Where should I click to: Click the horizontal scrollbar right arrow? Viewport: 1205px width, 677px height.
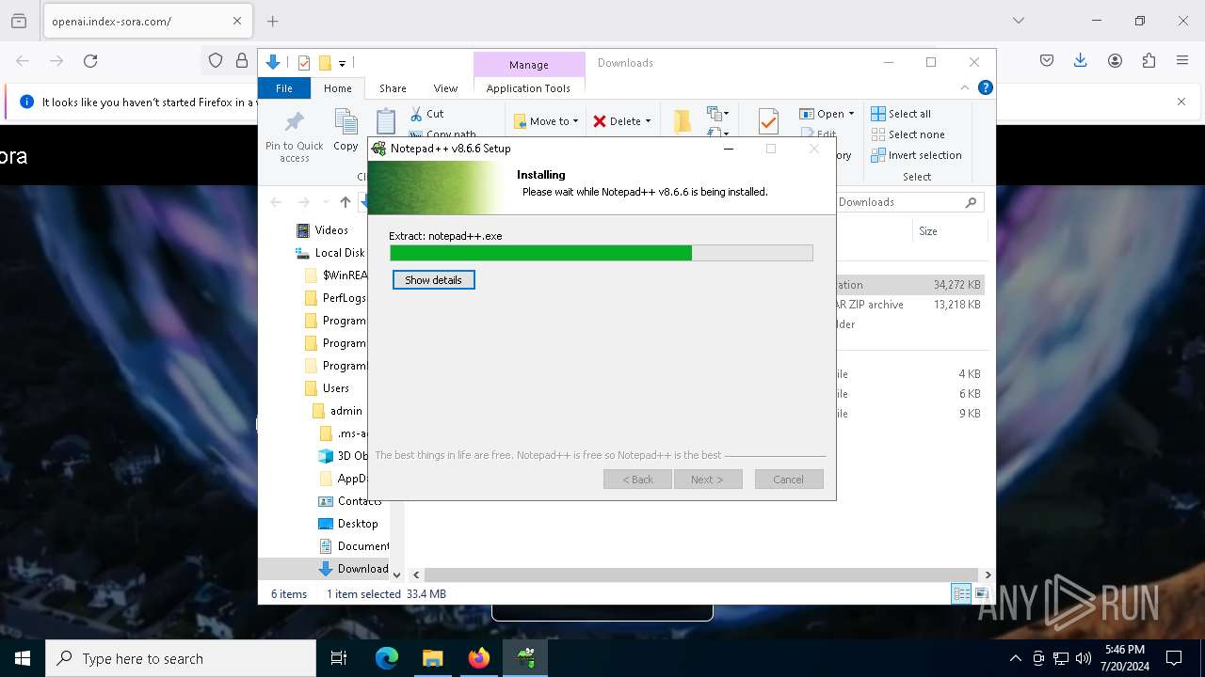point(988,575)
